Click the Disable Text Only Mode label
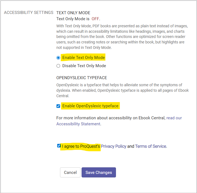The height and width of the screenshot is (193, 197). 84,66
